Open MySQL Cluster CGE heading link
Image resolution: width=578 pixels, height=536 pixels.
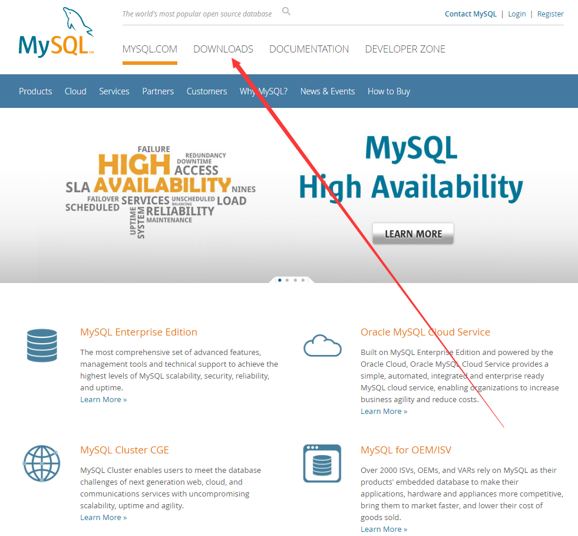point(124,450)
